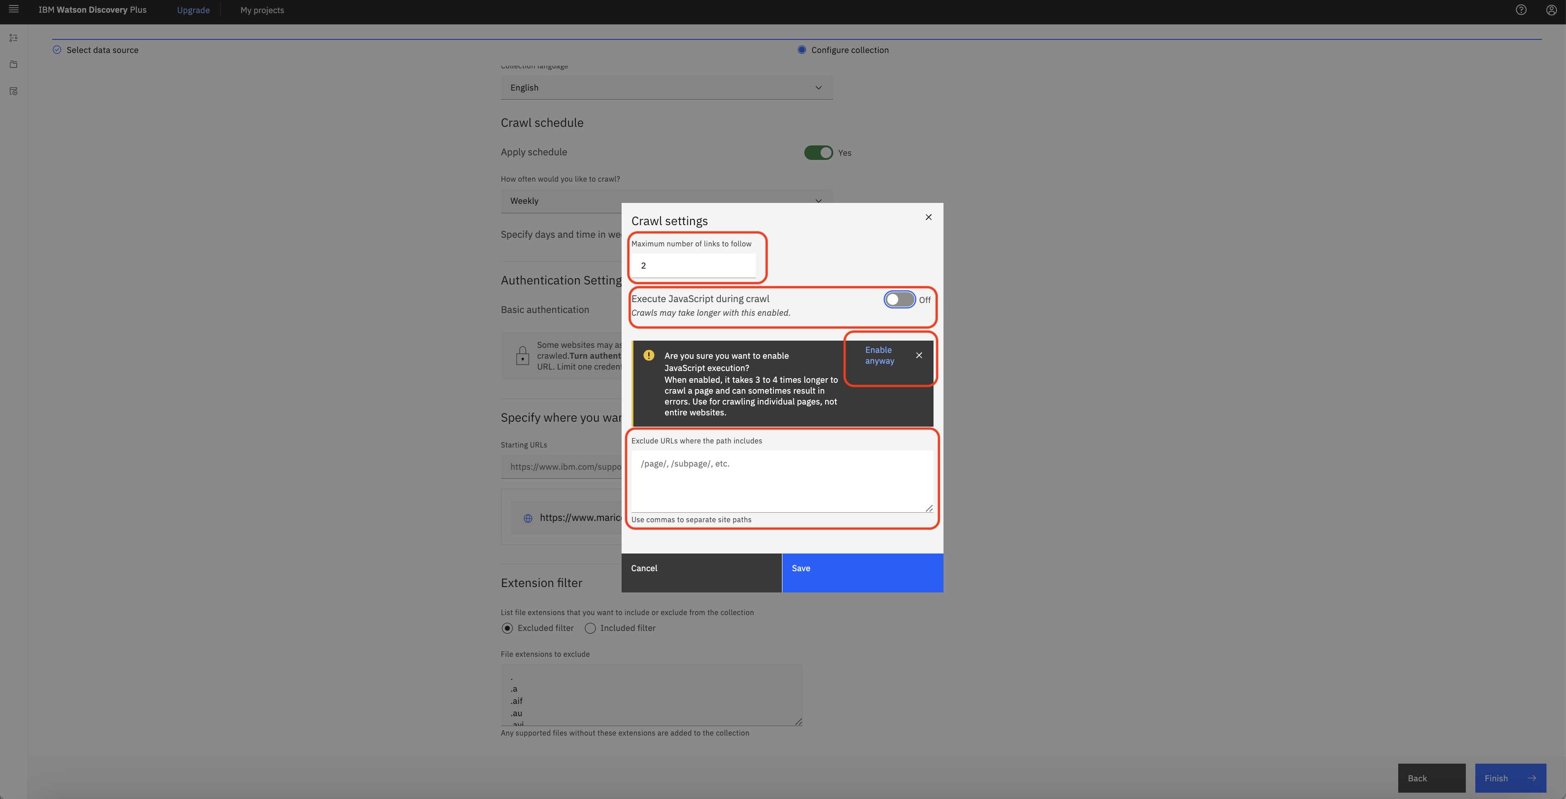Open the user profile icon

coord(1551,10)
